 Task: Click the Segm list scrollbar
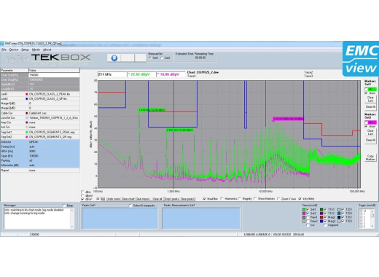pos(372,219)
